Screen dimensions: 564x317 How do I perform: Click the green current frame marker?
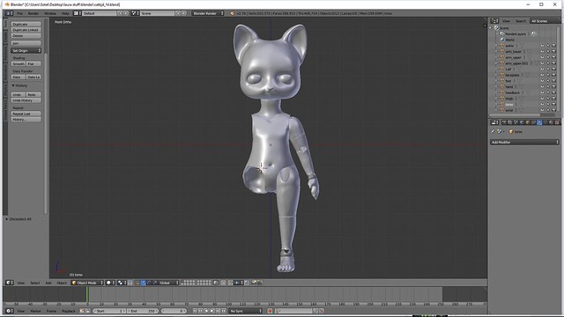[86, 295]
